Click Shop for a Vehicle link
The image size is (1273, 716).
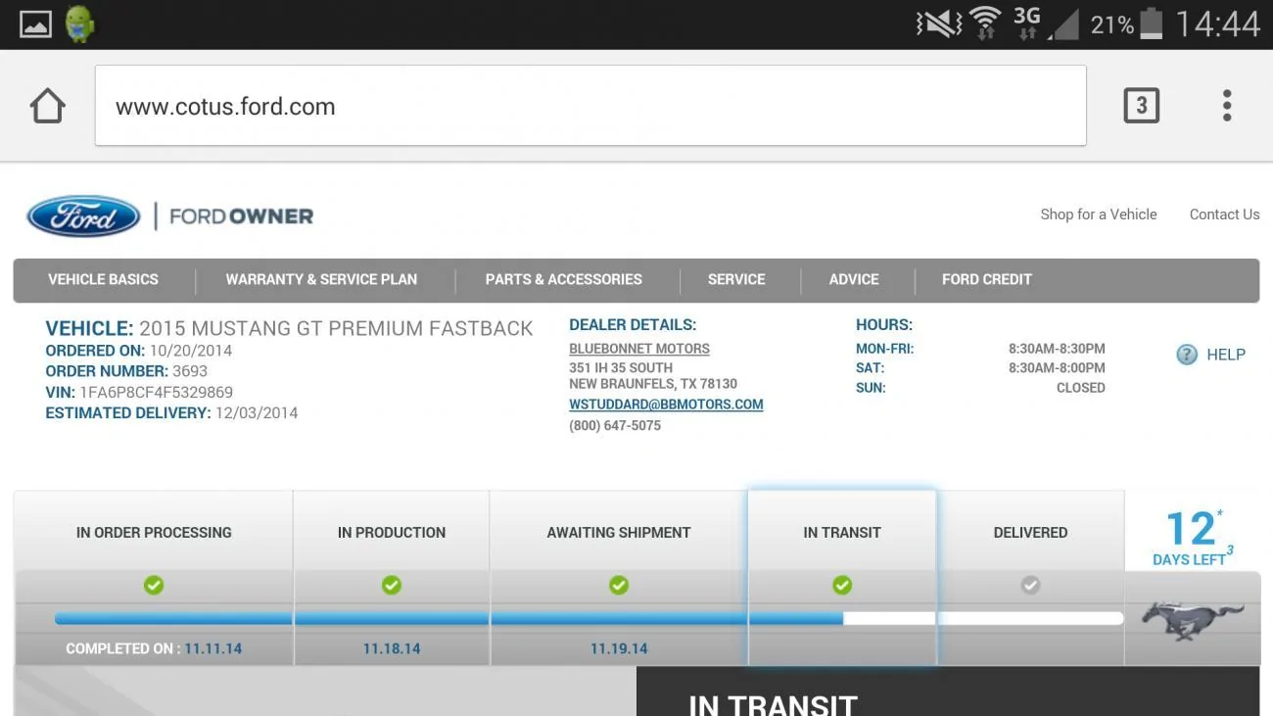click(1099, 215)
